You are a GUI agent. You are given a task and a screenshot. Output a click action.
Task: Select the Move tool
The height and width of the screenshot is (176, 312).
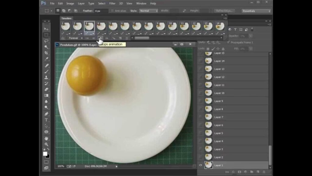click(x=46, y=29)
